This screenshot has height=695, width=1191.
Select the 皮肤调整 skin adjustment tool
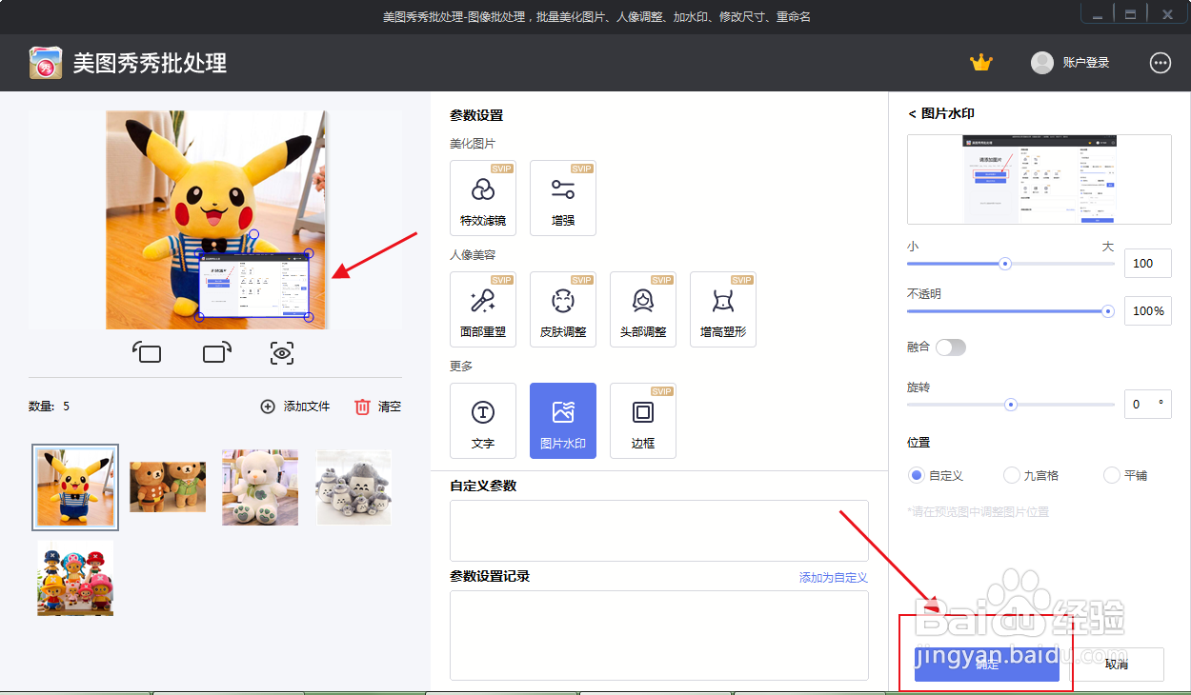click(563, 309)
